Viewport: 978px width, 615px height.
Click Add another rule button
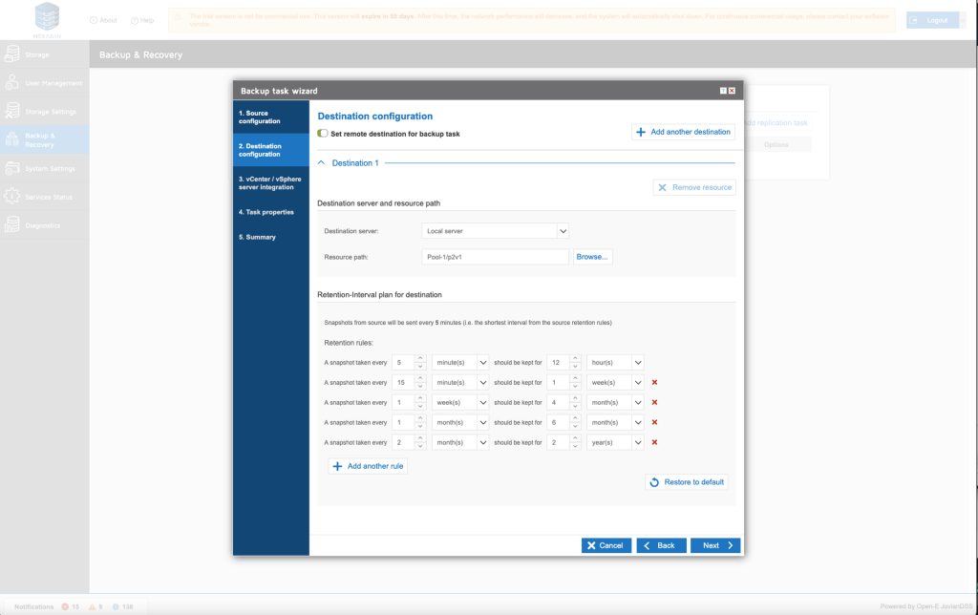click(x=368, y=466)
